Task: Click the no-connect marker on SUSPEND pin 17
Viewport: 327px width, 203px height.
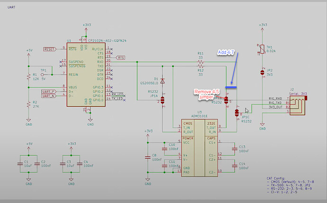Action: (x=61, y=62)
